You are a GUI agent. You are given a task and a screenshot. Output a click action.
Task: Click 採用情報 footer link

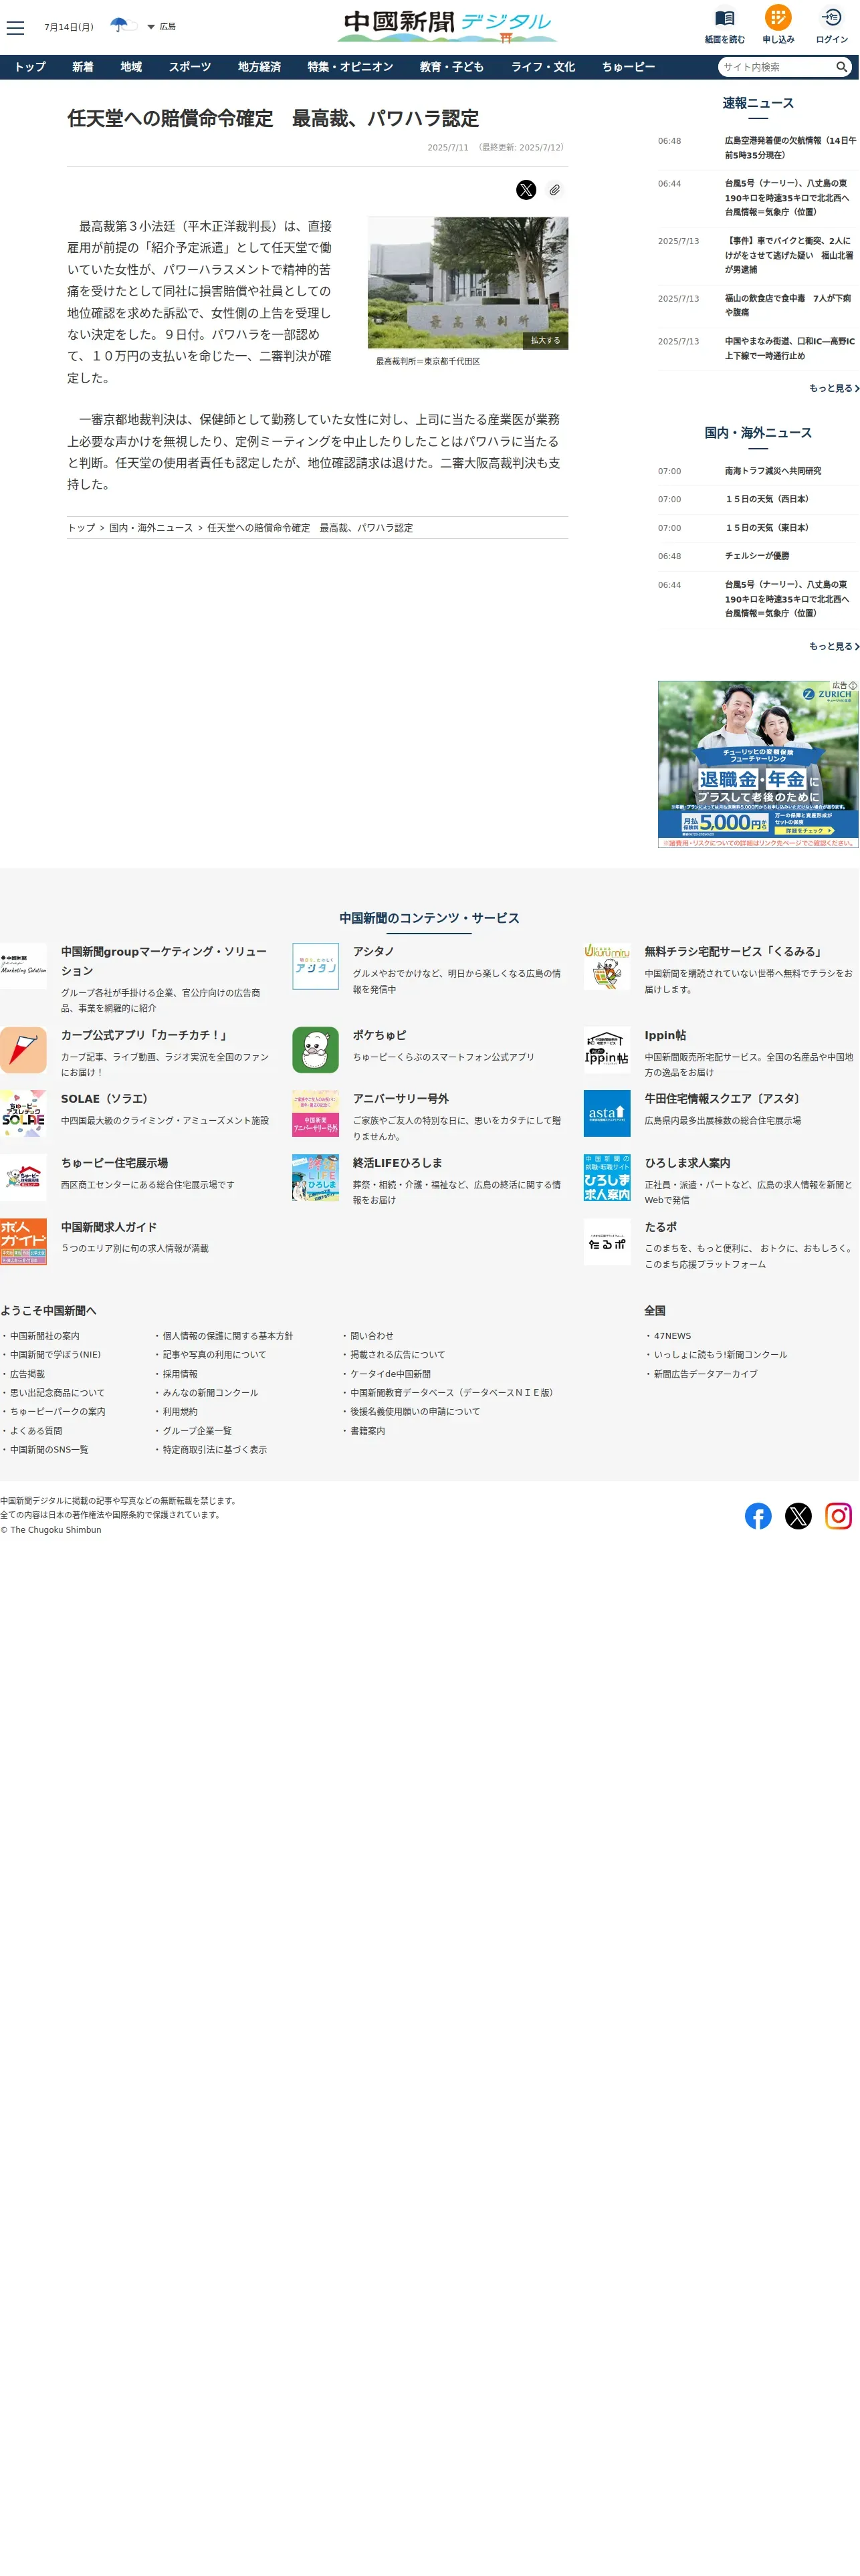pos(180,1374)
